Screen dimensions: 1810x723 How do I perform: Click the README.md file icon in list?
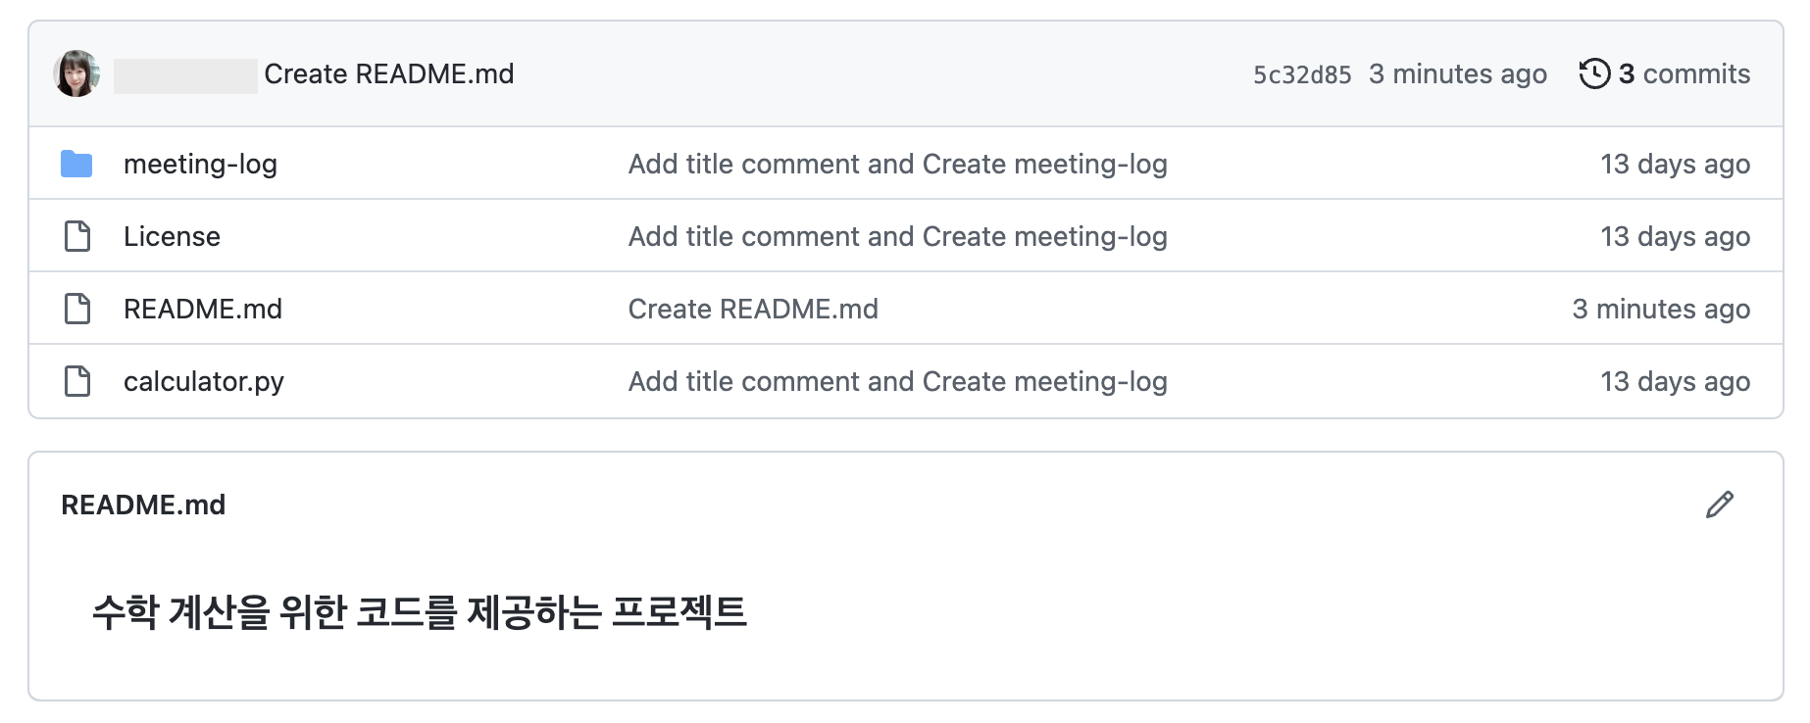click(77, 309)
